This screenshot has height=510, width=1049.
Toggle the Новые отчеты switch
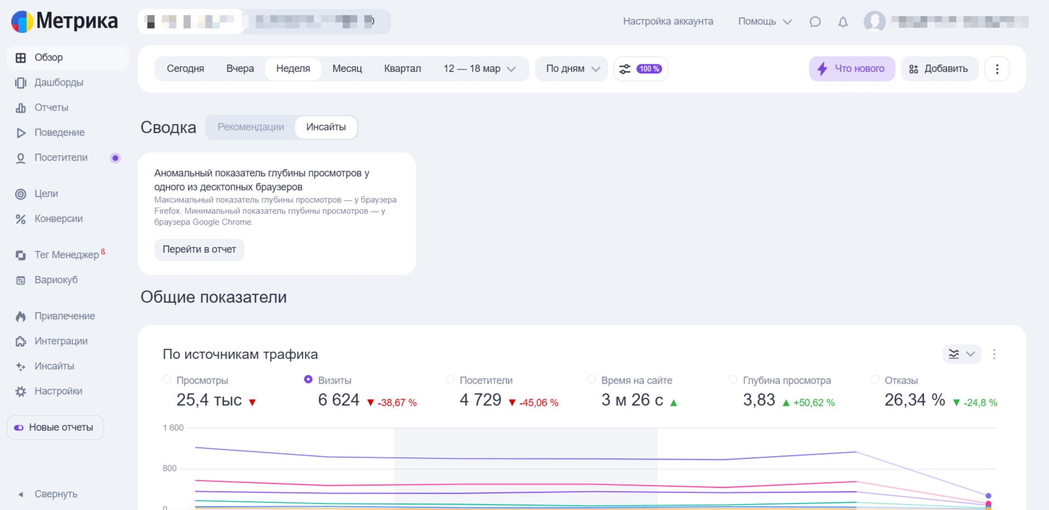19,428
